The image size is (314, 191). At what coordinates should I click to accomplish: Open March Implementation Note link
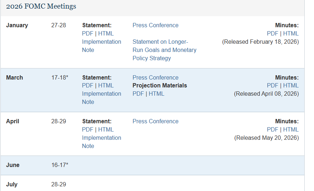102,98
